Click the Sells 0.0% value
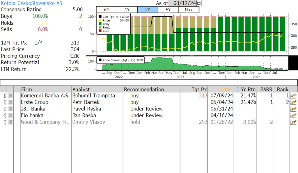The width and height of the screenshot is (298, 173). (x=43, y=29)
